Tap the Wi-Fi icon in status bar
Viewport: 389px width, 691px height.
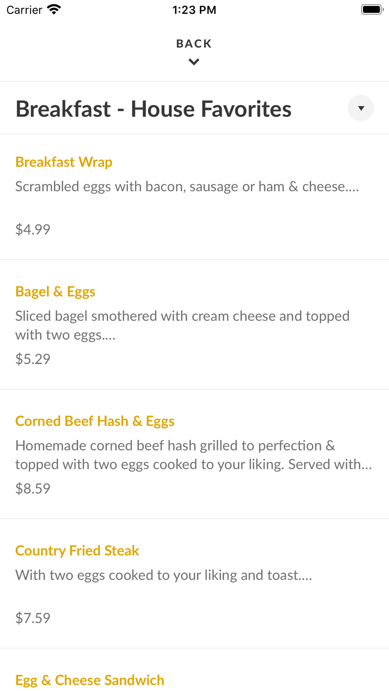pos(54,10)
